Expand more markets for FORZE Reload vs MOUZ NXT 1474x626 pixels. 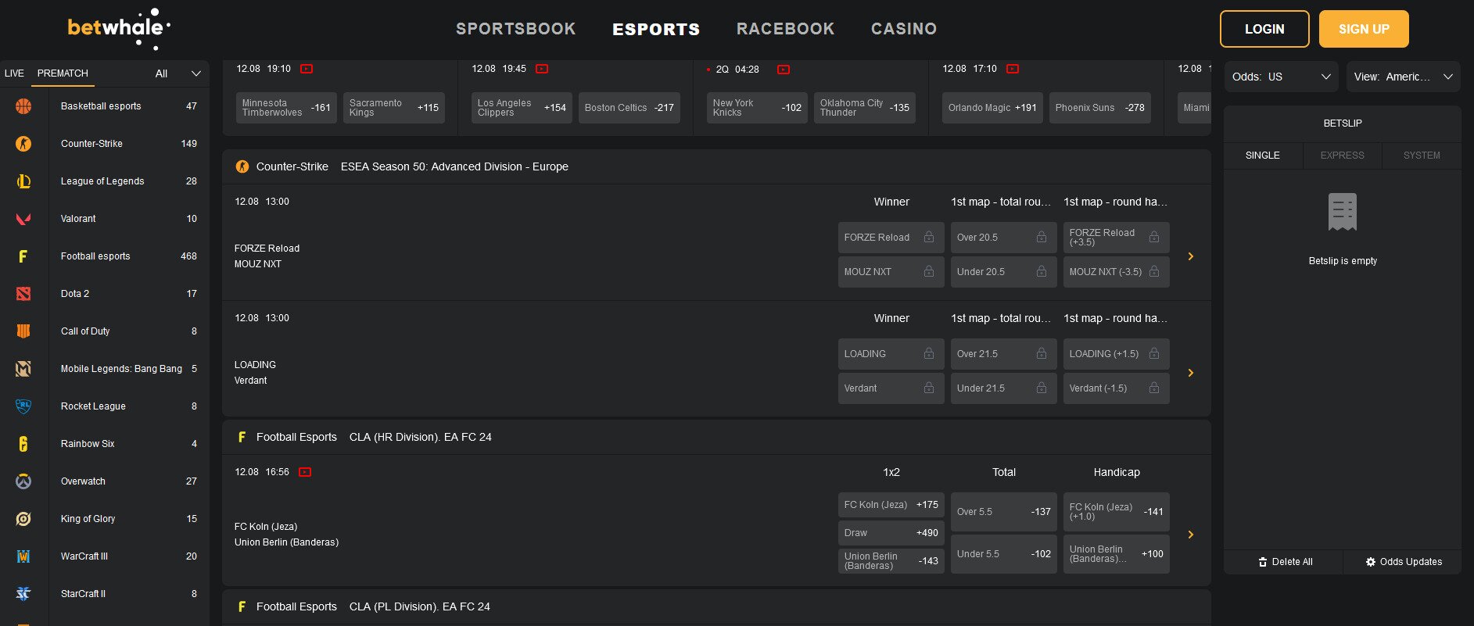(x=1191, y=256)
